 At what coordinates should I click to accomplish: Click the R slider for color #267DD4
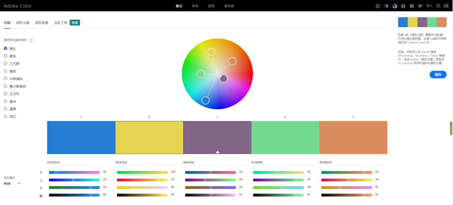(x=74, y=172)
